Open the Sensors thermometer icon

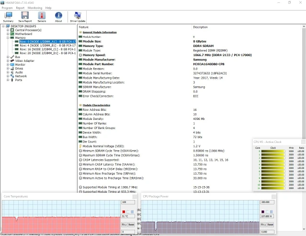coord(42,17)
